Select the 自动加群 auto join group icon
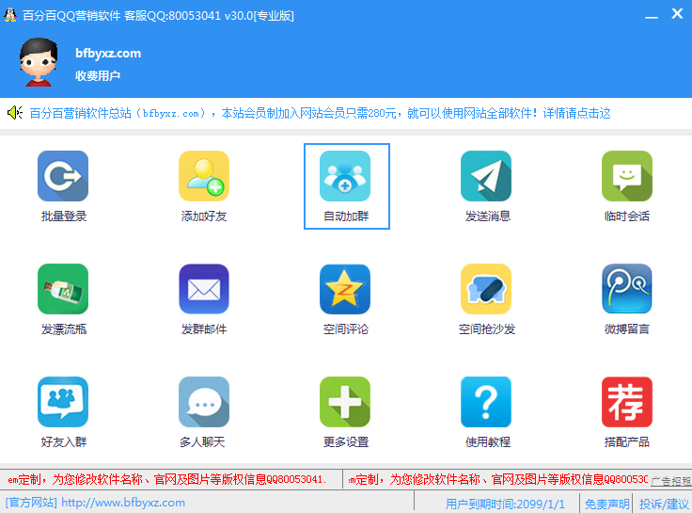The width and height of the screenshot is (692, 513). click(345, 176)
